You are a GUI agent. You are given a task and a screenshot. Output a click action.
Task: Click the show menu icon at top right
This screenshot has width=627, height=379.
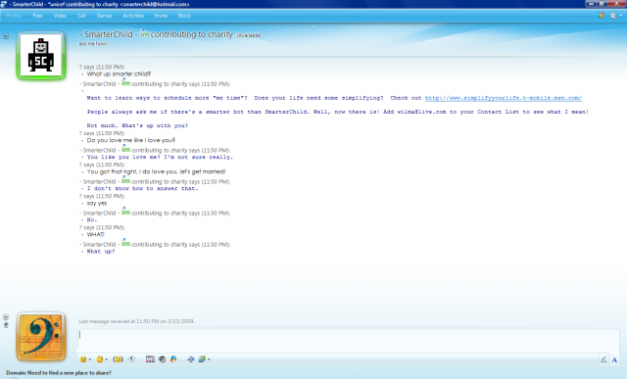613,16
